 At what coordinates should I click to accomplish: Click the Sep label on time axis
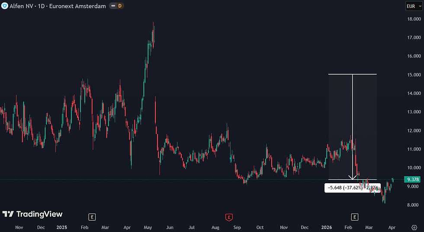[x=237, y=227]
